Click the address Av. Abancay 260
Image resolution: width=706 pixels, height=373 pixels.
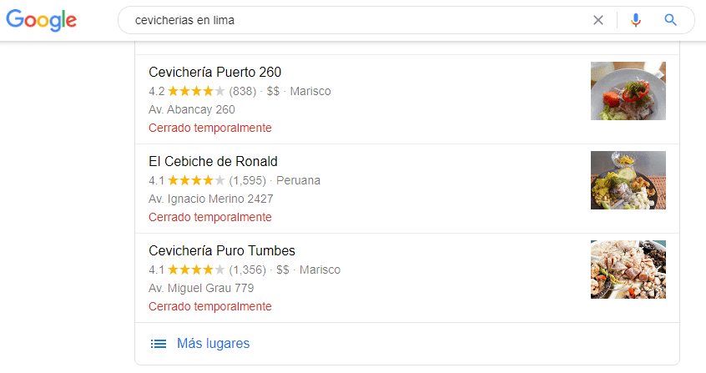[x=192, y=109]
